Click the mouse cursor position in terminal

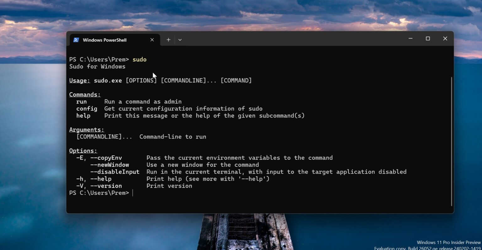tap(154, 75)
